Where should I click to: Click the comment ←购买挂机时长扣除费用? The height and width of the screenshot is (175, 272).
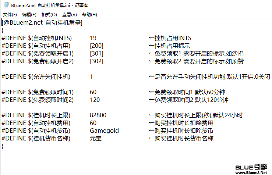(x=181, y=123)
